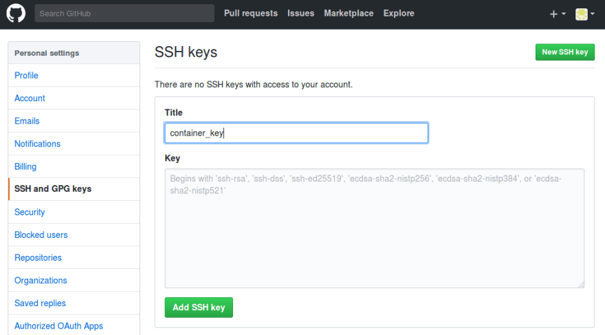605x335 pixels.
Task: Open Billing settings
Action: coord(74,166)
